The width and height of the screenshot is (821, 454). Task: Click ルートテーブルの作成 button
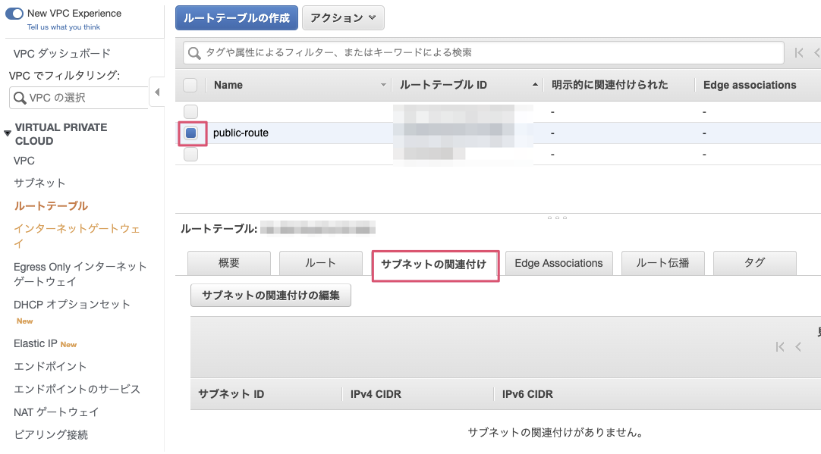(x=236, y=18)
